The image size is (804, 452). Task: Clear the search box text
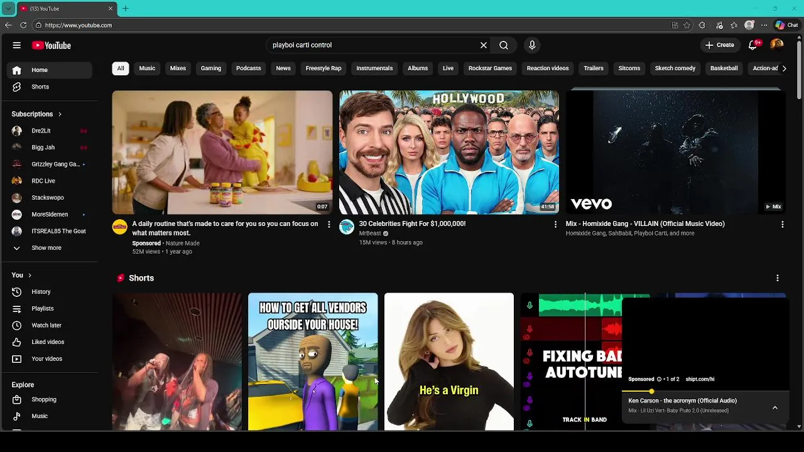coord(484,45)
